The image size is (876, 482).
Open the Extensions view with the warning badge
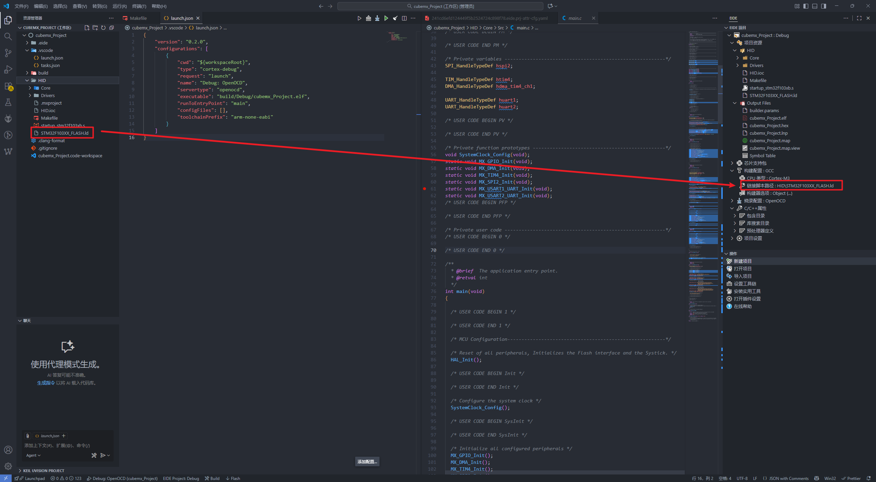pos(8,86)
